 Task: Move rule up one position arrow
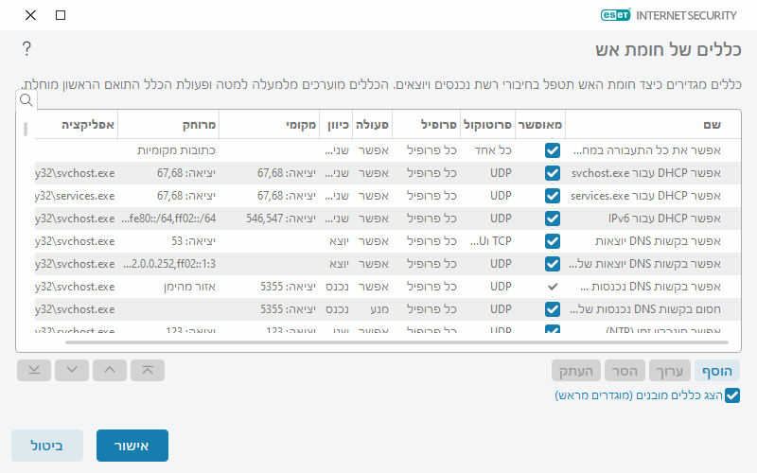click(110, 370)
